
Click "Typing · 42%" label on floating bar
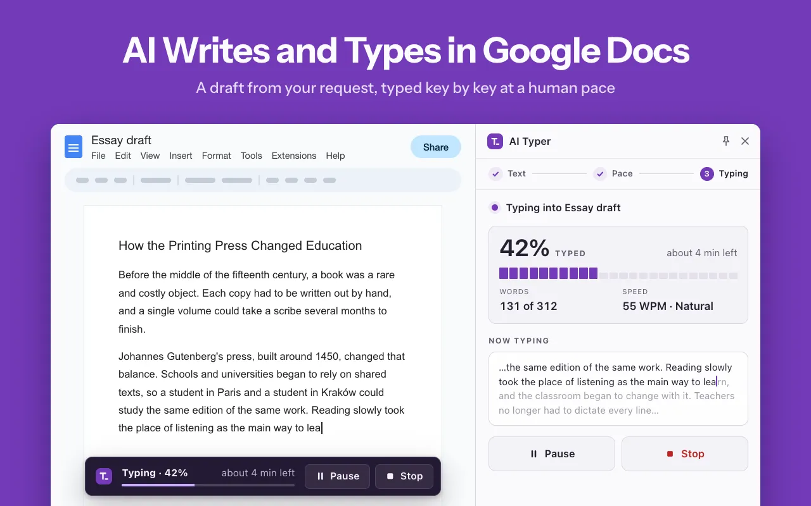[155, 473]
